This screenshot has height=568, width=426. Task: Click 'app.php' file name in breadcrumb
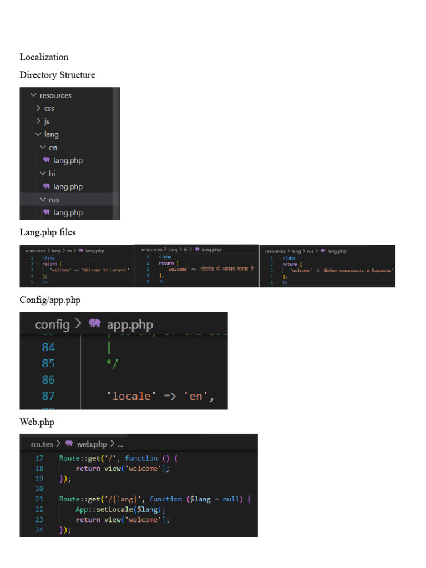pyautogui.click(x=130, y=325)
